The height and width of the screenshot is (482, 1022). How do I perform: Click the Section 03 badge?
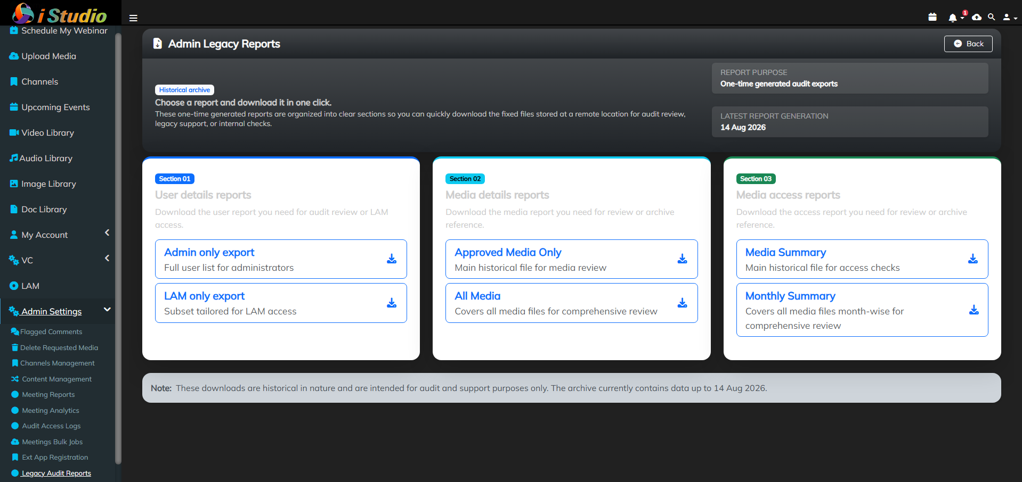pyautogui.click(x=756, y=179)
